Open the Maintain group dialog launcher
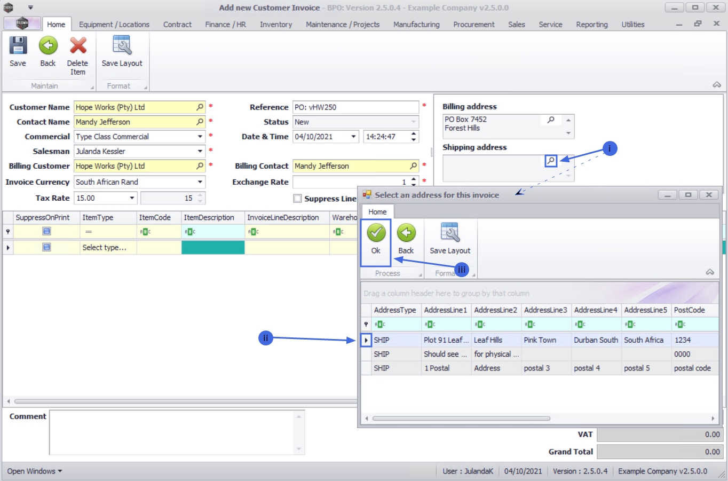This screenshot has height=481, width=728. click(x=92, y=87)
